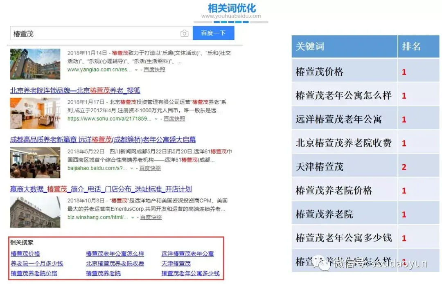The height and width of the screenshot is (284, 442).
Task: Click the 关键词 table column header
Action: coord(345,47)
